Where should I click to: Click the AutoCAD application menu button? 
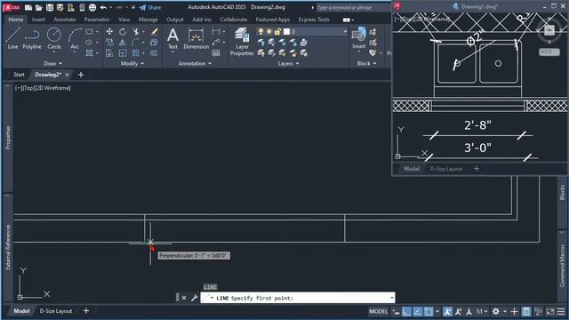(x=12, y=7)
